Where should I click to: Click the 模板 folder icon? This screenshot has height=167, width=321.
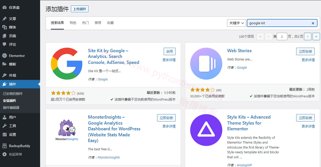5,64
